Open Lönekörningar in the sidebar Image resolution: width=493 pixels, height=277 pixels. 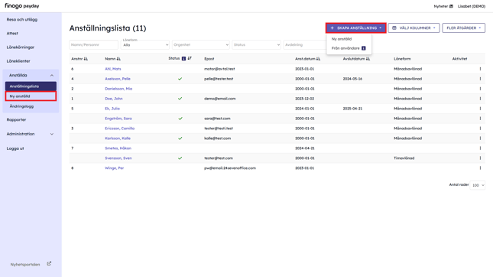(x=21, y=47)
